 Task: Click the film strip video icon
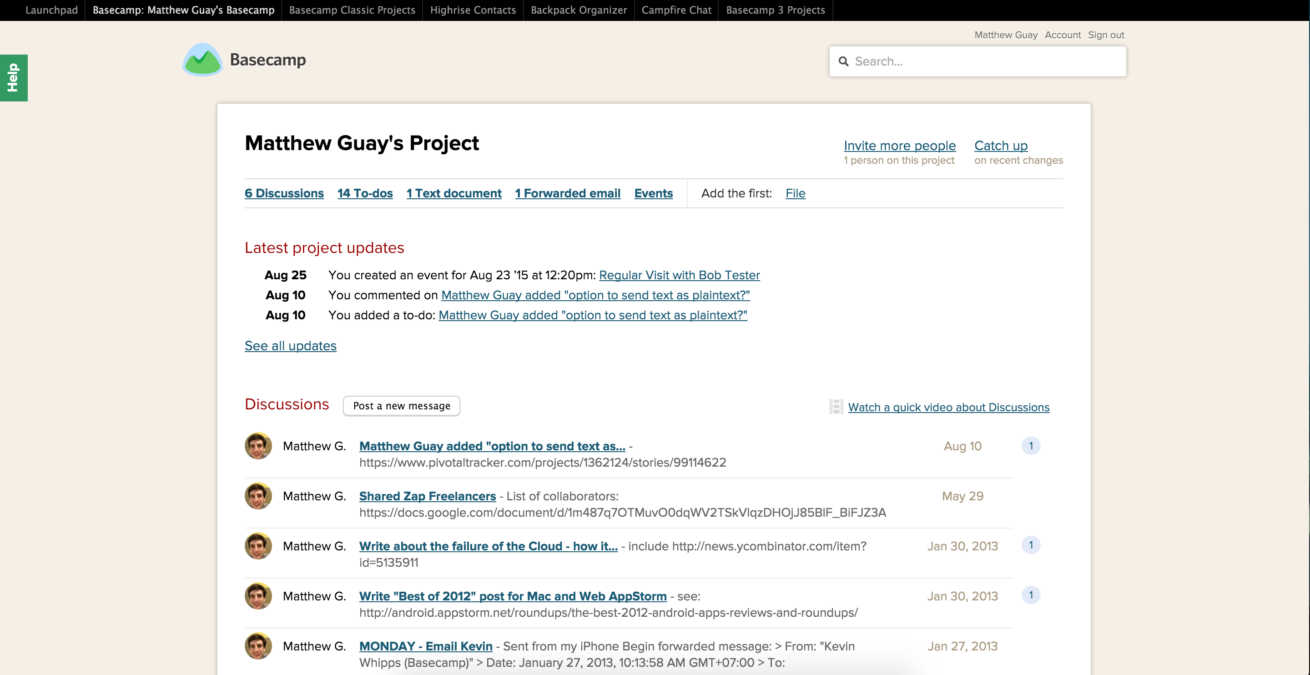click(836, 407)
